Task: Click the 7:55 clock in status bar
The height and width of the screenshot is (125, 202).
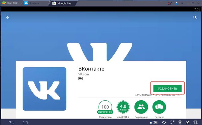Action: (197, 9)
